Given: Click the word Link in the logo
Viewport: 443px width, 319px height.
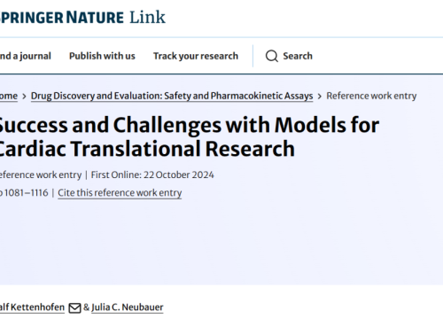Looking at the screenshot, I should pos(147,17).
